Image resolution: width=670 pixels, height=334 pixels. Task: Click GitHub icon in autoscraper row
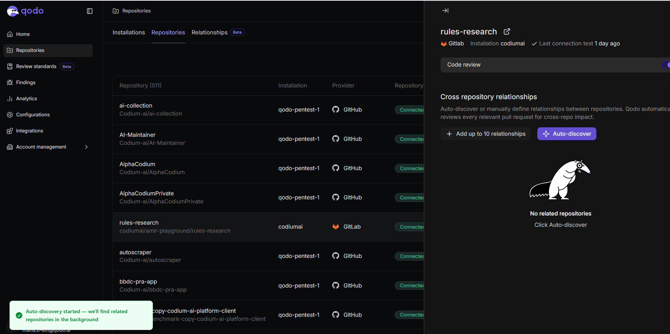pos(336,256)
